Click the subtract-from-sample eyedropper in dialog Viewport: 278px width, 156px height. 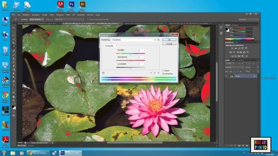[x=159, y=73]
